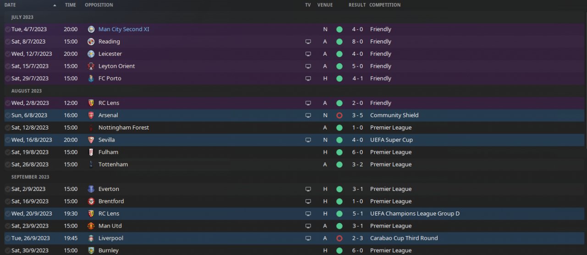Click the green win indicator for Fulham match
Screen dimensions: 587x255
click(339, 152)
